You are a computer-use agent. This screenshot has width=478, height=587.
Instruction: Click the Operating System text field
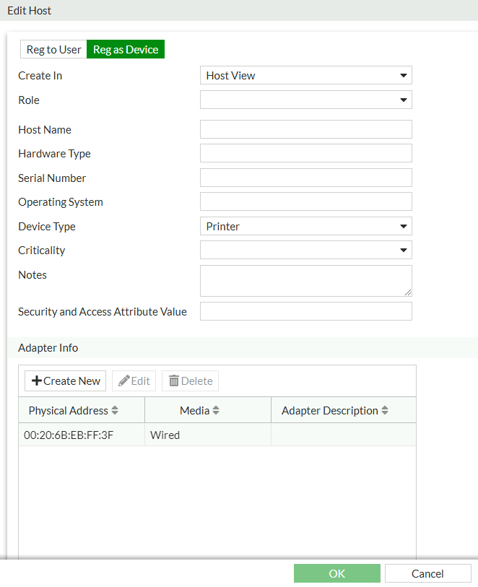click(x=305, y=201)
